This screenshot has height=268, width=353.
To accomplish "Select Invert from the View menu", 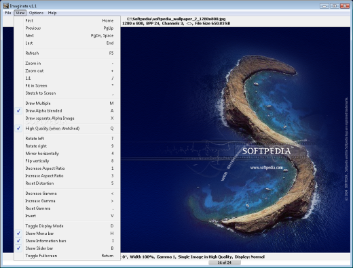I will click(67, 216).
